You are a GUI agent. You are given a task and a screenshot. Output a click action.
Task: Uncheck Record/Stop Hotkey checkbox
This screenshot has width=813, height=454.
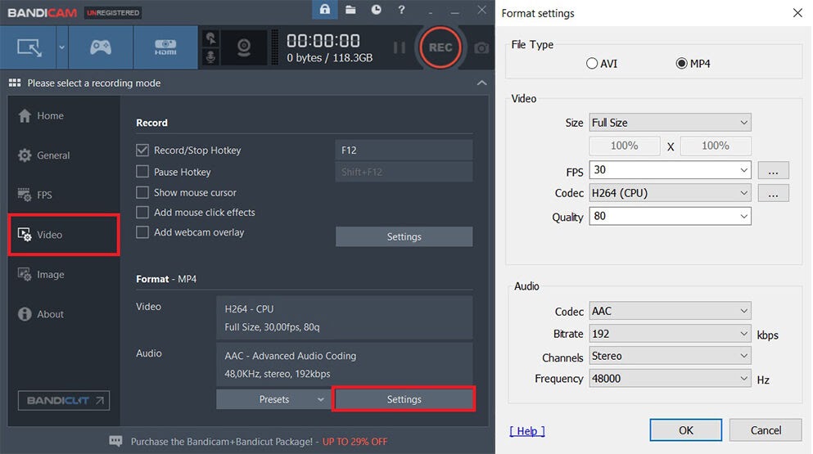click(x=142, y=151)
